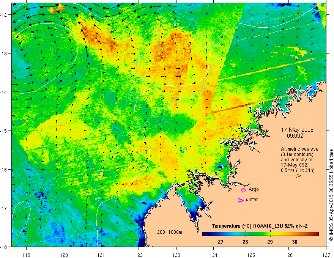Click the 124 longitude axis label
334x258 pixels.
(x=214, y=255)
